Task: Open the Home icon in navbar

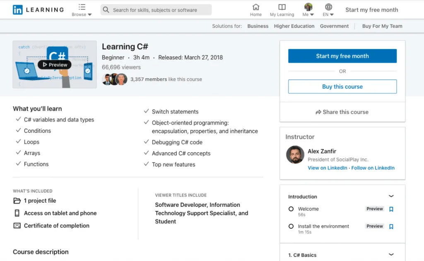Action: [x=256, y=7]
